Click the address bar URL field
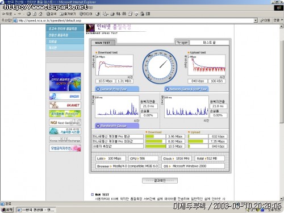 (134, 20)
